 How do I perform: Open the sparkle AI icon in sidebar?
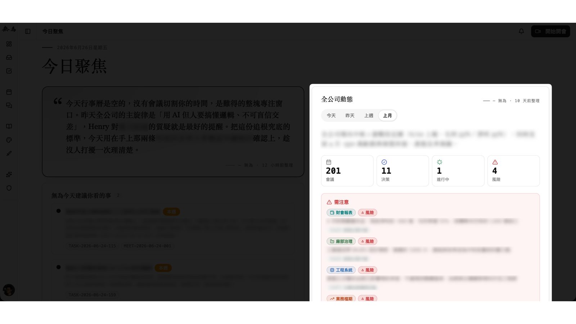[9, 175]
